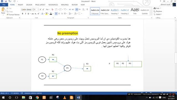
Task: Open the font name dropdown
Action: click(32, 9)
